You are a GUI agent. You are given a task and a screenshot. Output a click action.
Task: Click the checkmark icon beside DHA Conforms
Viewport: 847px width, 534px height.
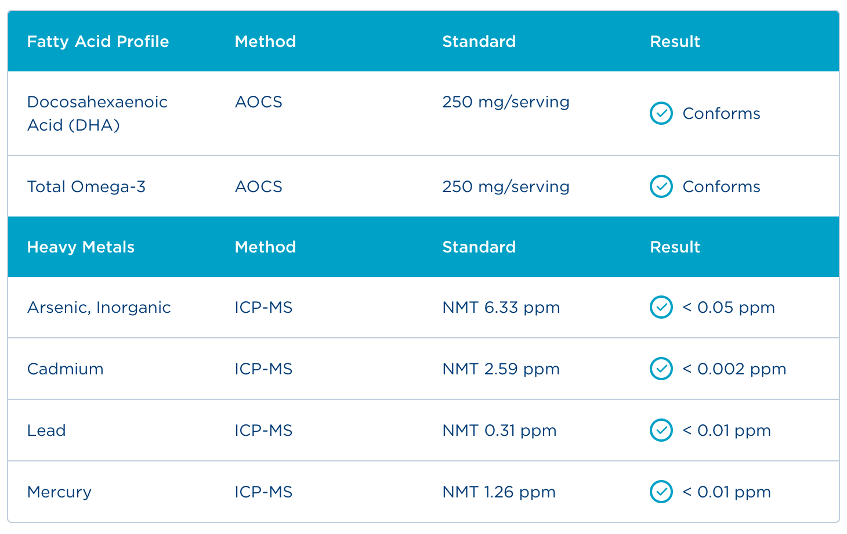(661, 113)
